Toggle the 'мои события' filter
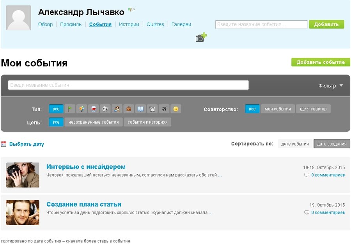This screenshot has width=351, height=244. 278,109
